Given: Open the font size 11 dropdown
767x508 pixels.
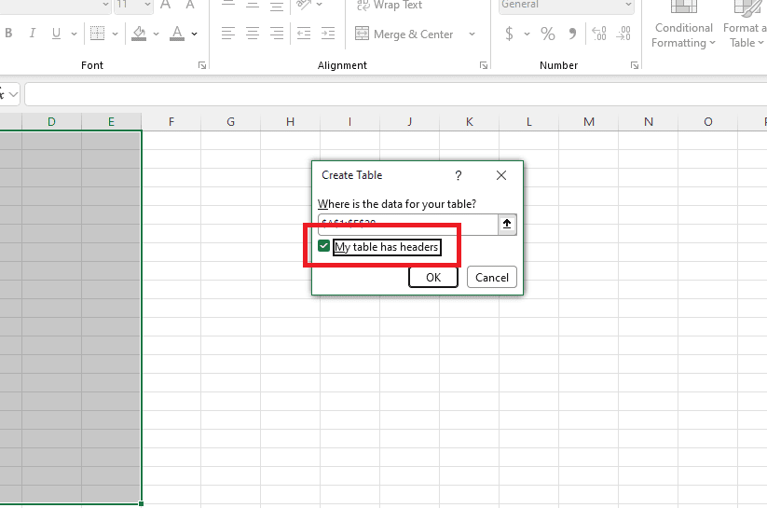Looking at the screenshot, I should 147,5.
